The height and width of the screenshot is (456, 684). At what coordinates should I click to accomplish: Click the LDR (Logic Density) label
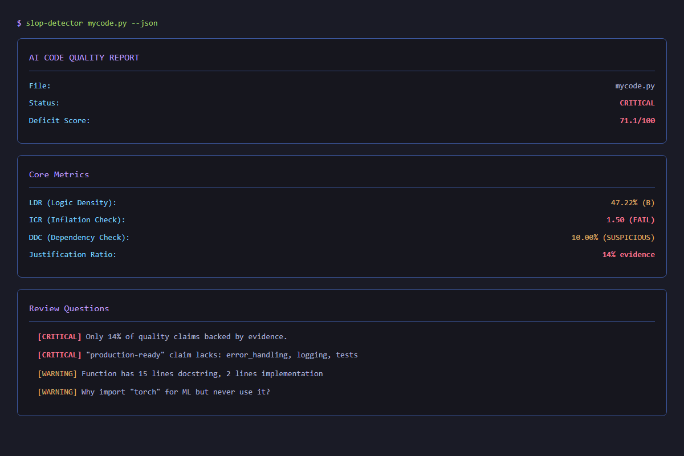tap(72, 202)
